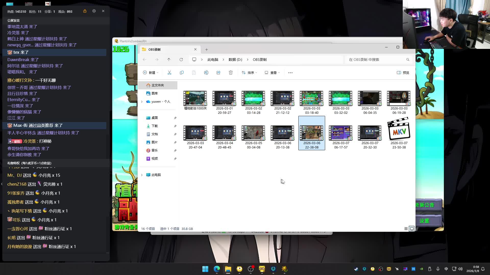Click the Rename icon in toolbar

pyautogui.click(x=206, y=73)
